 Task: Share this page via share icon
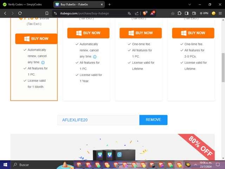137,13
